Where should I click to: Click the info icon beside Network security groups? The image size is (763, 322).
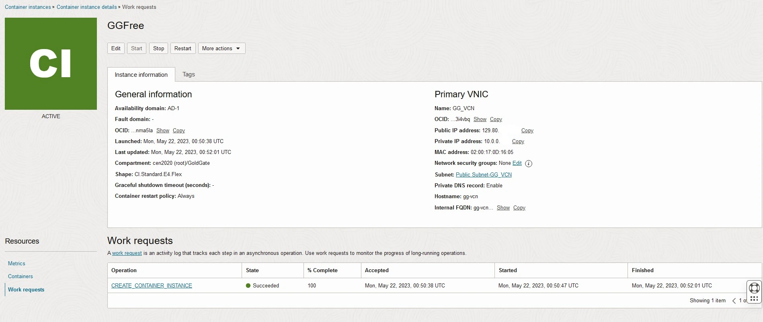[529, 164]
